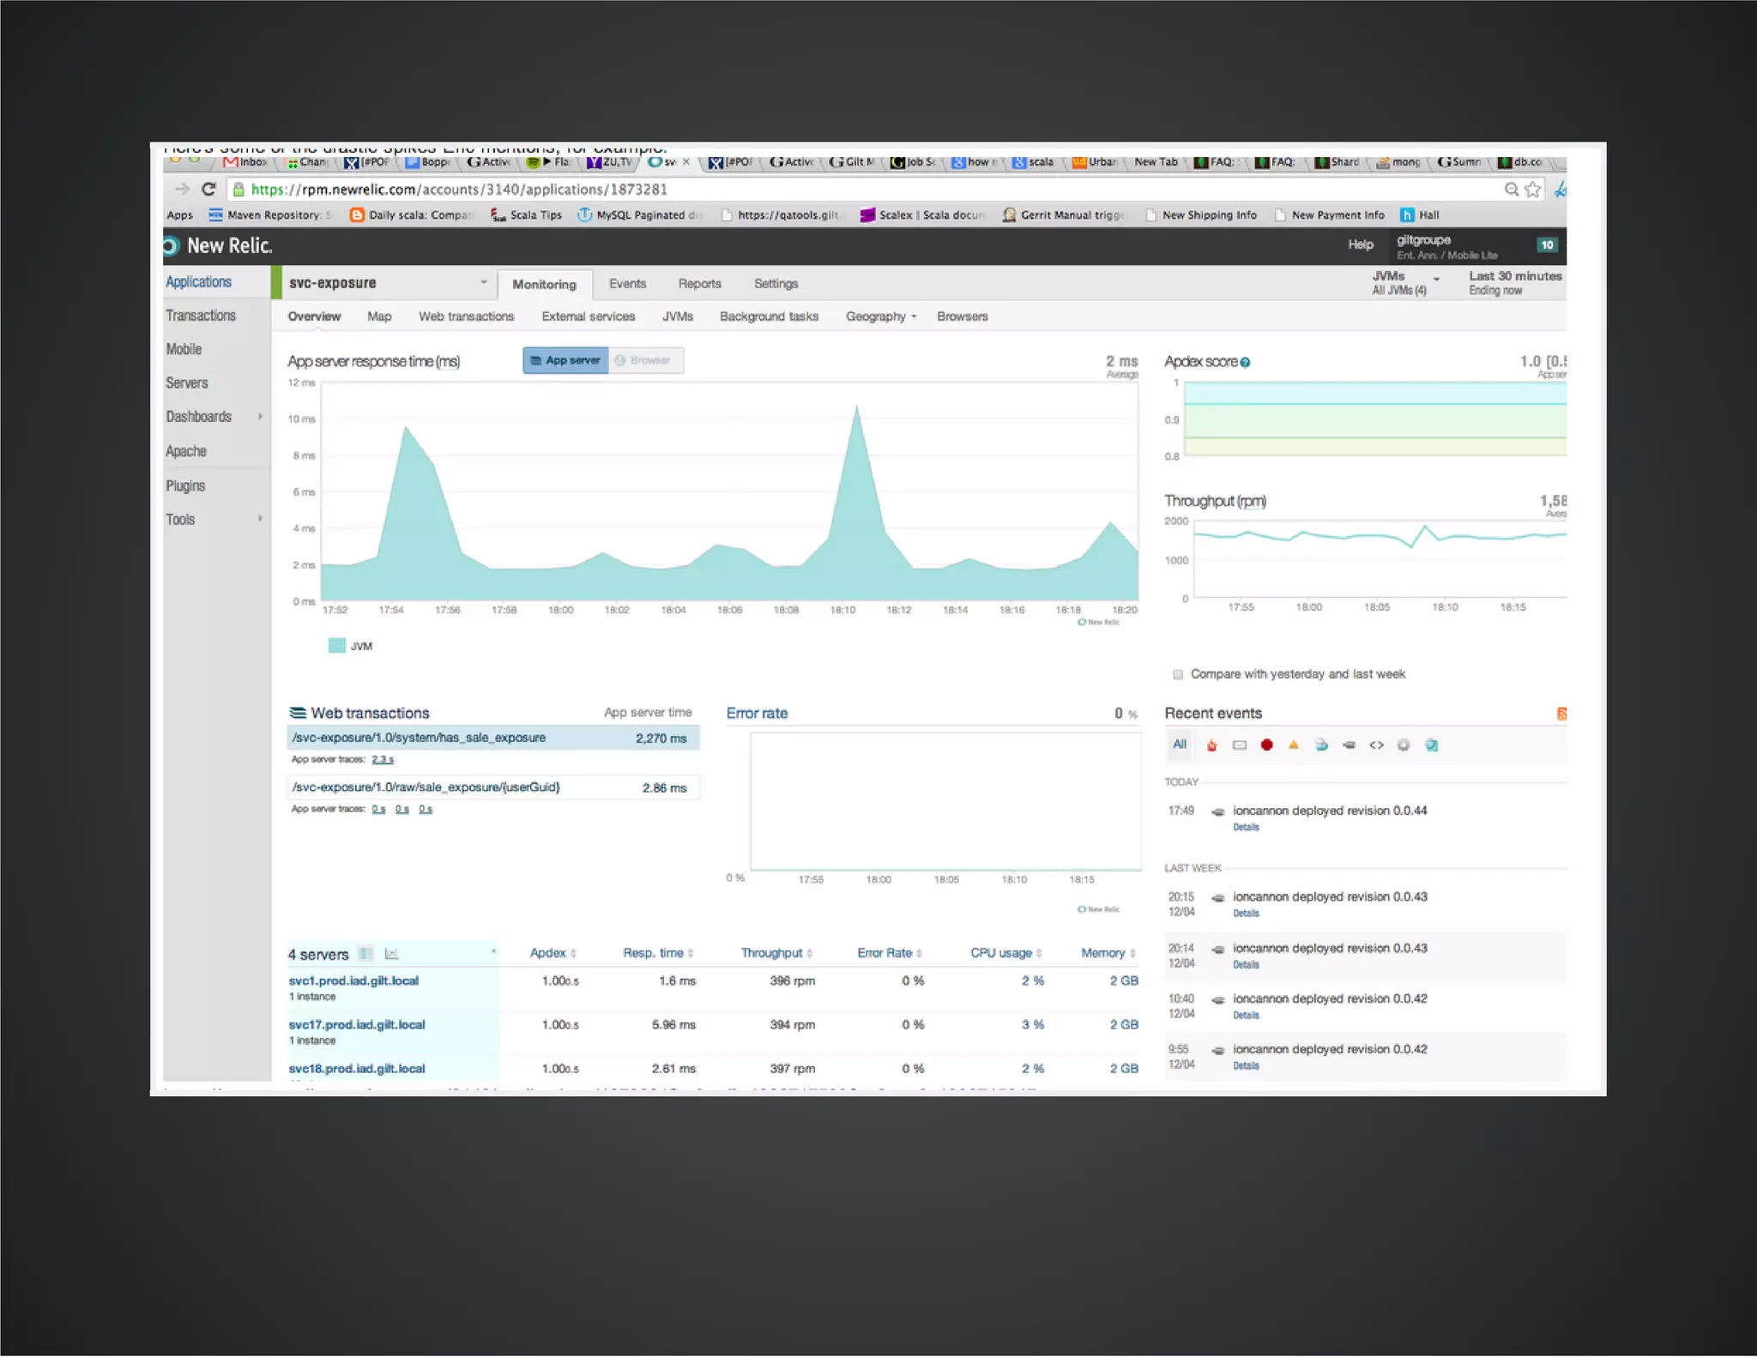The image size is (1757, 1357).
Task: Filter recent events by red circle icon
Action: click(x=1266, y=745)
